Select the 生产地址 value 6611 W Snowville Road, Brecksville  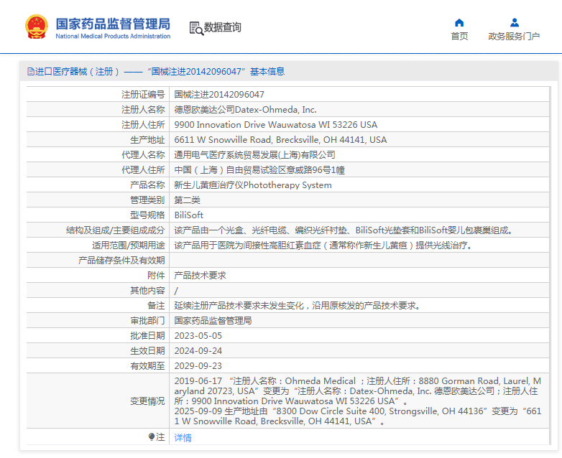pos(280,140)
